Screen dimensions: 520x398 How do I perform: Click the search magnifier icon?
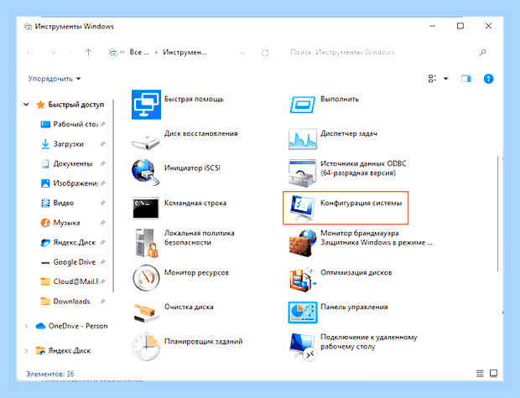click(483, 52)
